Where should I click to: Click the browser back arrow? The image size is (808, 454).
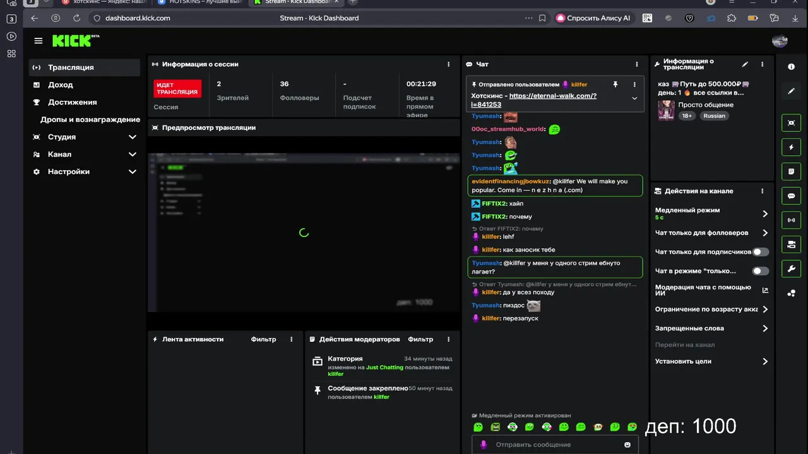pos(34,18)
